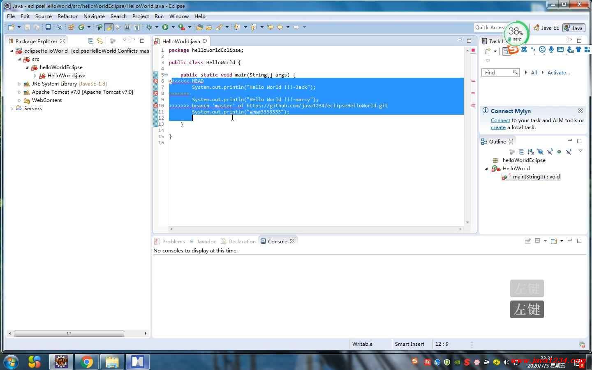The height and width of the screenshot is (370, 592).
Task: Click the Debug bug icon
Action: [149, 27]
